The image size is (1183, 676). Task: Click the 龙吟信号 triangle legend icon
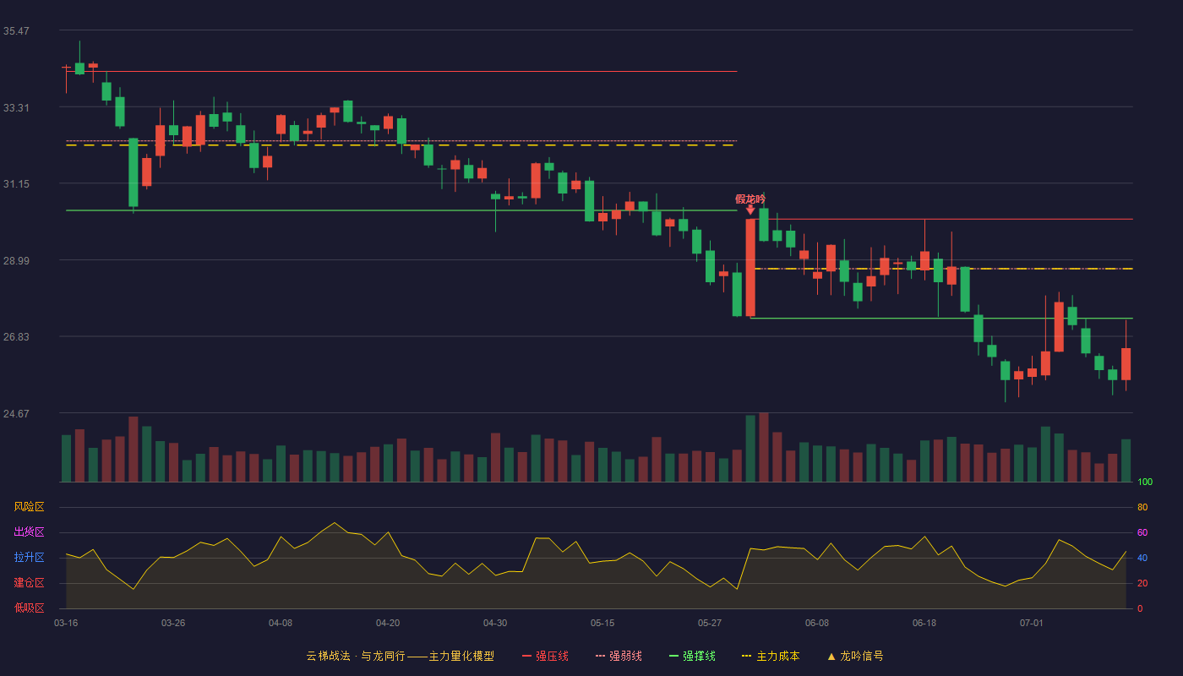pos(831,656)
